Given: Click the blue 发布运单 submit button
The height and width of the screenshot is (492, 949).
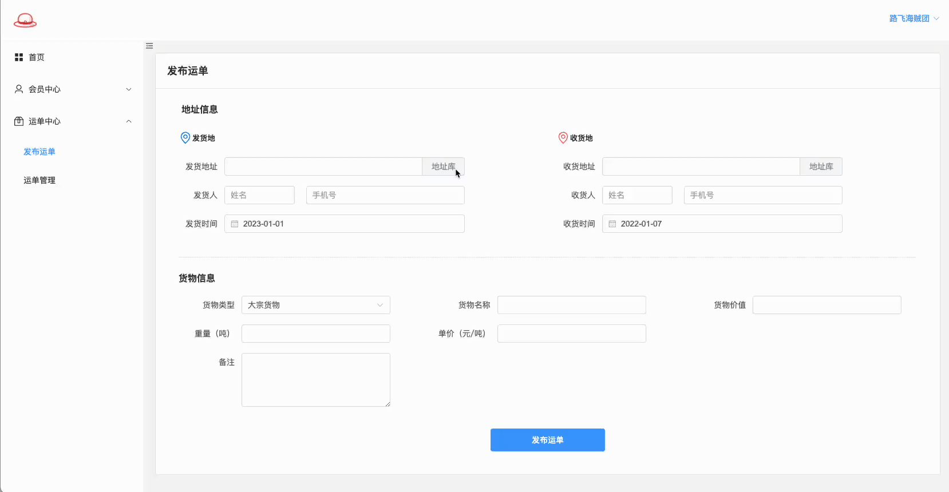Looking at the screenshot, I should 547,440.
